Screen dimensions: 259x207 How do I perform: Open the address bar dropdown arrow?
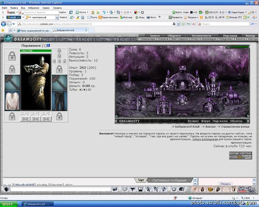[178, 24]
